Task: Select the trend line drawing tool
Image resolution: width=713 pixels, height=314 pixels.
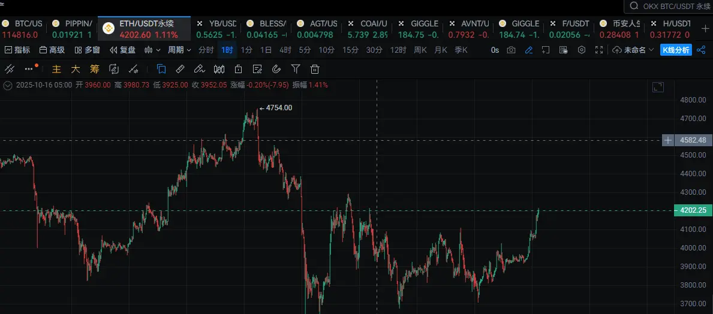Action: (10, 69)
